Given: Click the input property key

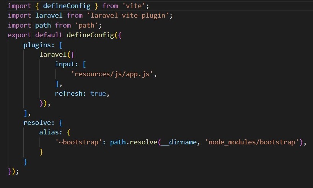Looking at the screenshot, I should pyautogui.click(x=65, y=64).
